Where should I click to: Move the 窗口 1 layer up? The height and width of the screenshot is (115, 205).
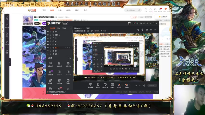point(65,48)
